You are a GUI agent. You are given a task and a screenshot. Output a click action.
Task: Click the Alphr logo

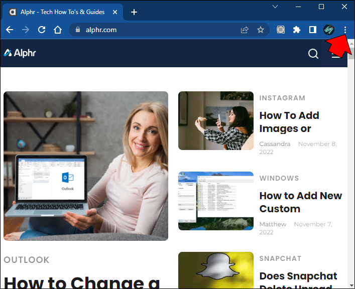pos(20,53)
